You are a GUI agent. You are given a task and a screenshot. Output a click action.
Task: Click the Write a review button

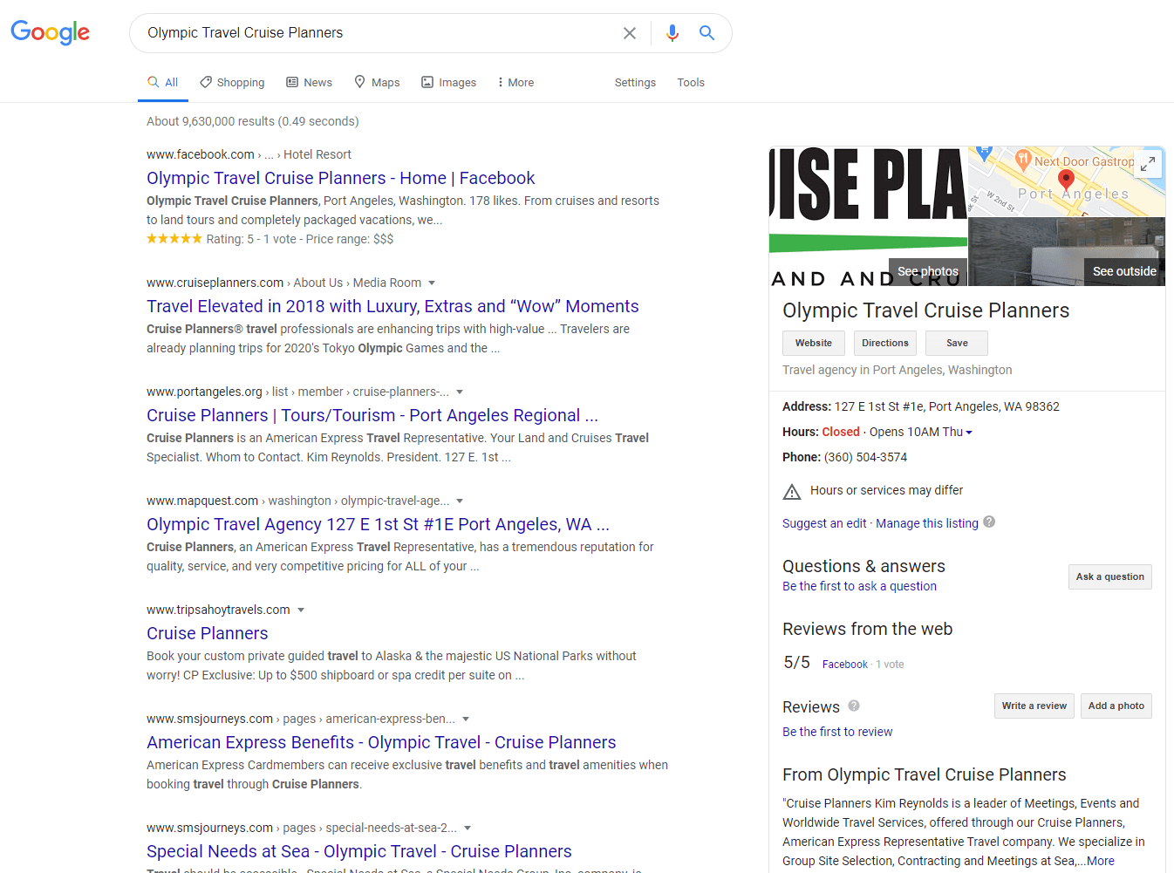tap(1034, 706)
